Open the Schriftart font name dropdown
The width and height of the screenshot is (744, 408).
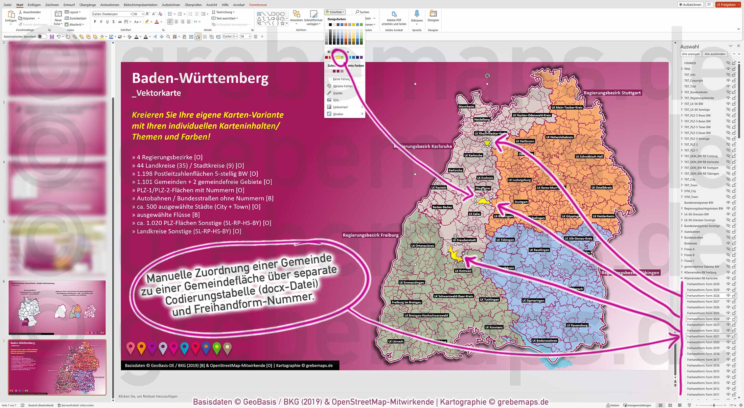pyautogui.click(x=132, y=14)
